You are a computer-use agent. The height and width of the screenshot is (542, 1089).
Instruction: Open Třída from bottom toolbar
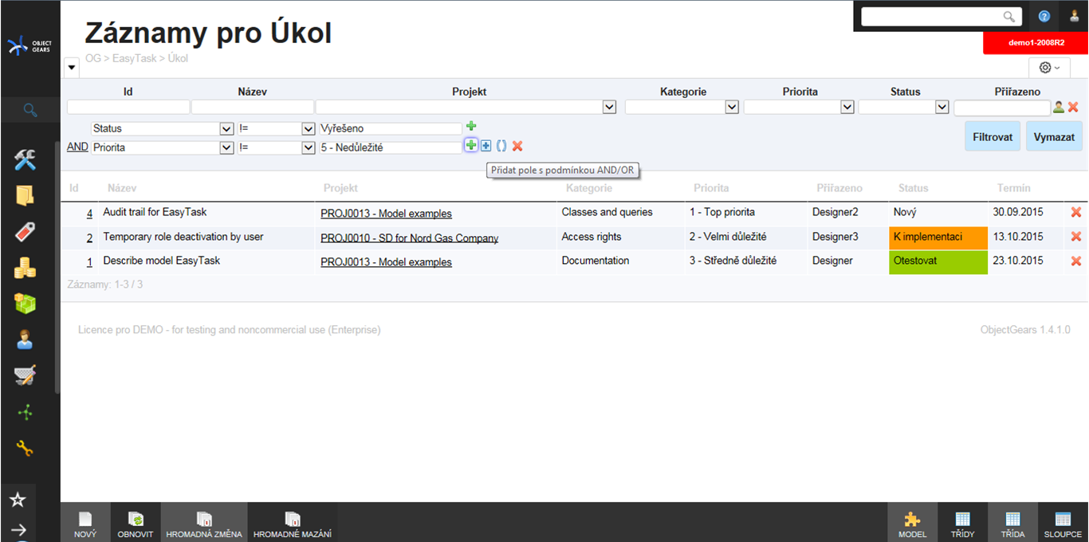1012,522
